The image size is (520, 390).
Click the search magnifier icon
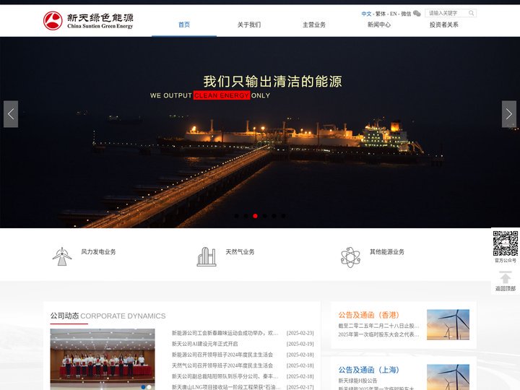471,13
